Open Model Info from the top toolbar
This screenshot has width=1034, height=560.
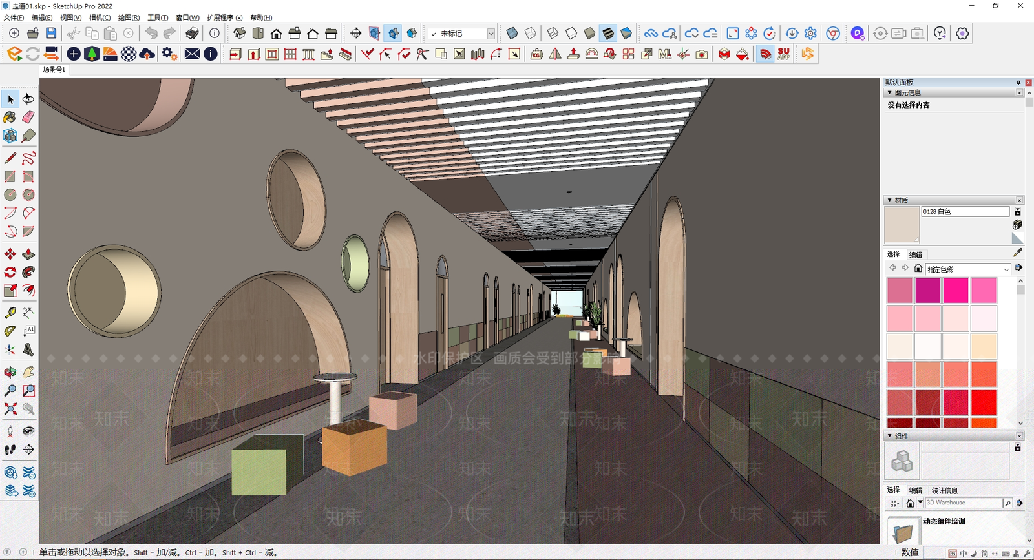coord(215,33)
